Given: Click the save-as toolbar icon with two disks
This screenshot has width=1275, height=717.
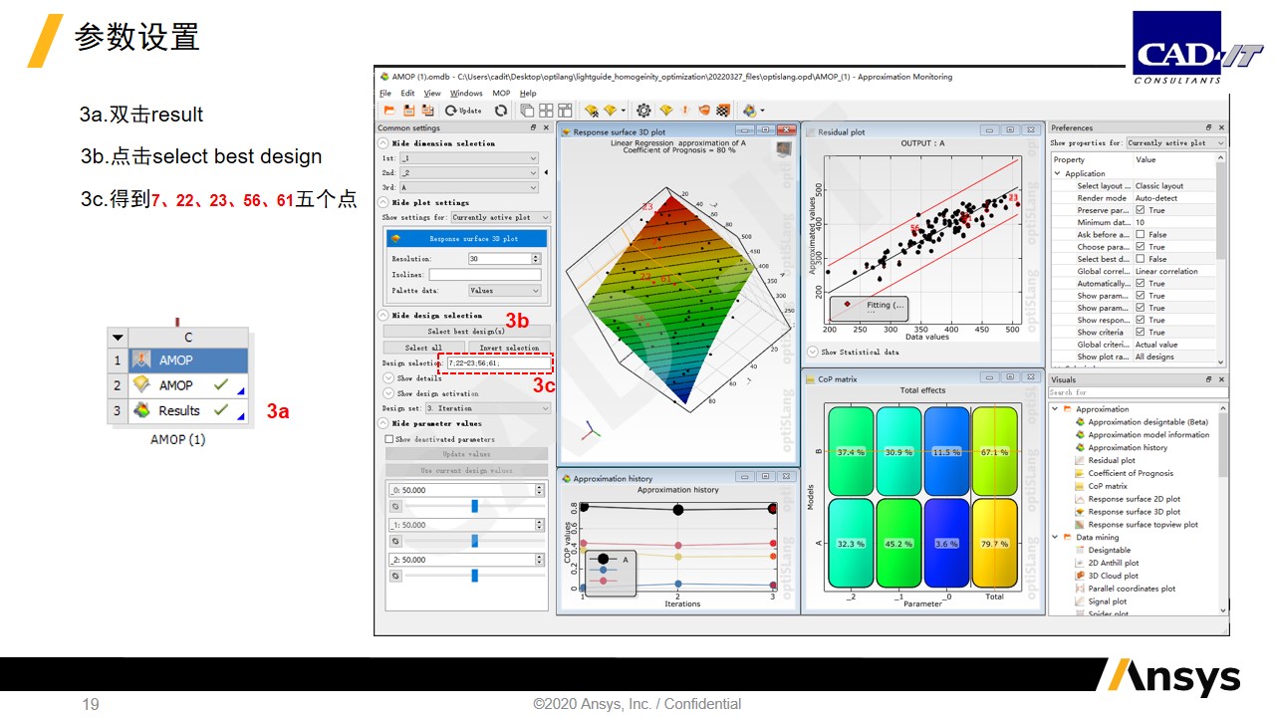Looking at the screenshot, I should [x=428, y=111].
